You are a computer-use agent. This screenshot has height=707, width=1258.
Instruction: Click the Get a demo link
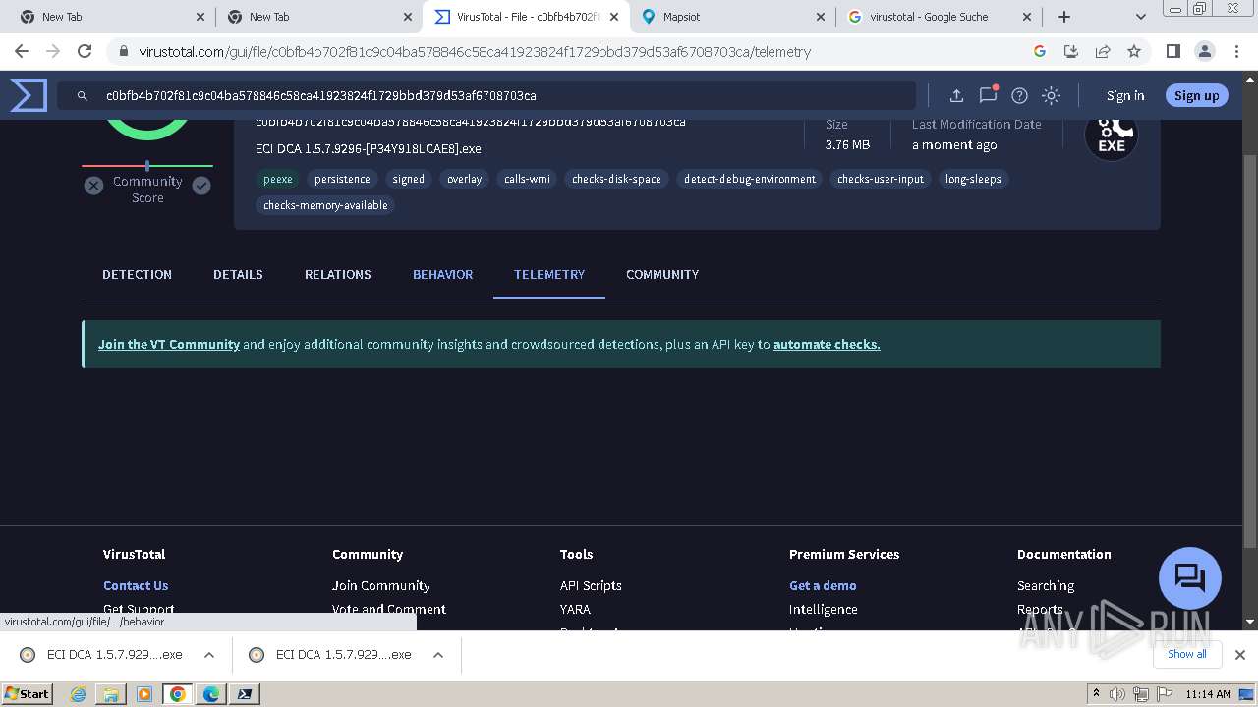coord(823,585)
